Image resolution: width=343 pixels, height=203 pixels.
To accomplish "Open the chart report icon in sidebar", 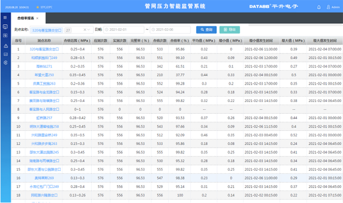I will [5, 36].
